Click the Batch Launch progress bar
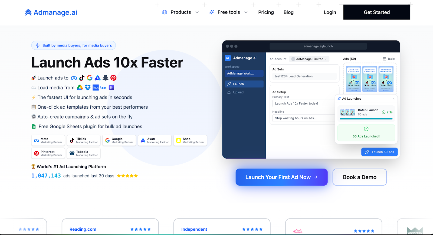This screenshot has width=433, height=235. tap(366, 119)
